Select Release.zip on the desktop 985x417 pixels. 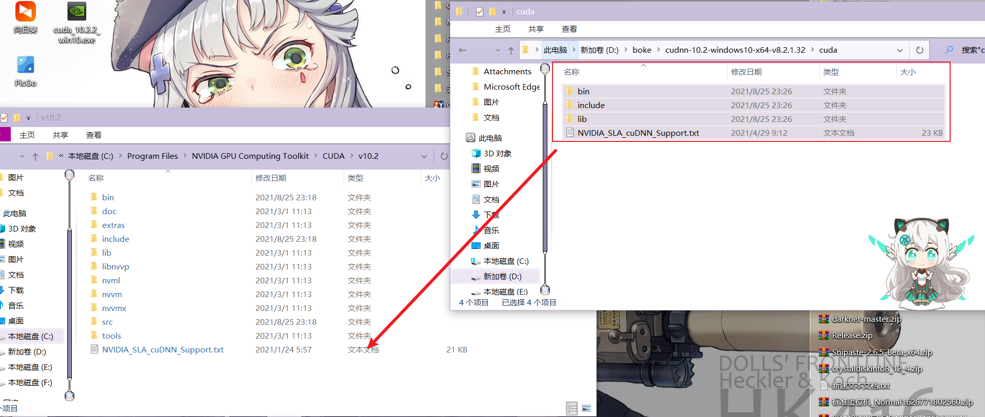(x=845, y=336)
